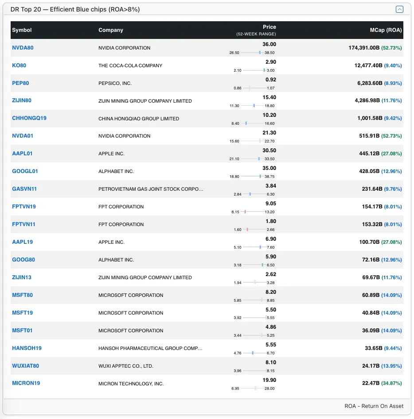414x419 pixels.
Task: Click MICRON TECHNOLOGY, INC. company name
Action: pyautogui.click(x=131, y=384)
